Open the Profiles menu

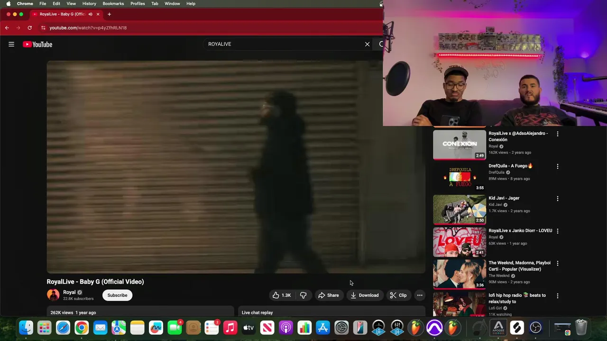tap(138, 3)
